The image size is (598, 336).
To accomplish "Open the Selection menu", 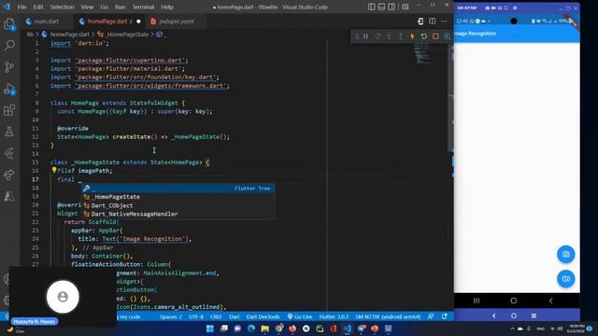I will (63, 7).
